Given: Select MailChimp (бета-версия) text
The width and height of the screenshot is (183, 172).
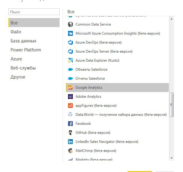Looking at the screenshot, I should click(96, 151).
